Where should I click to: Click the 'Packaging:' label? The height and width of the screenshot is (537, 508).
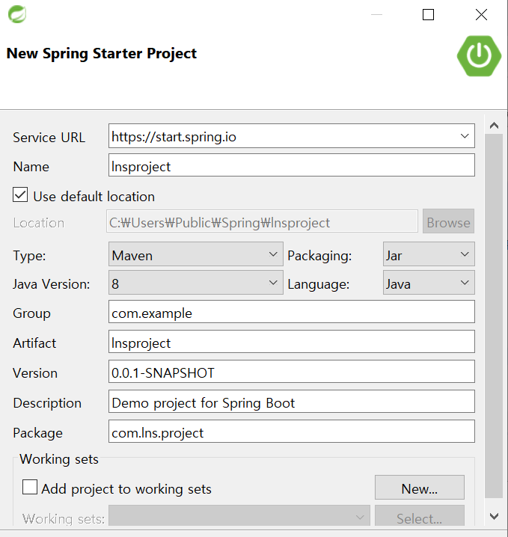tap(319, 256)
